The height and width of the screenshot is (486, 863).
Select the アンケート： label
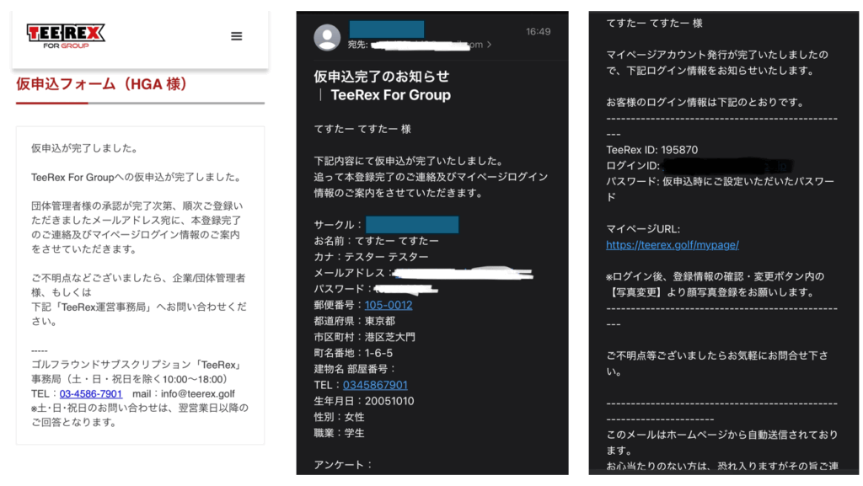tap(344, 465)
